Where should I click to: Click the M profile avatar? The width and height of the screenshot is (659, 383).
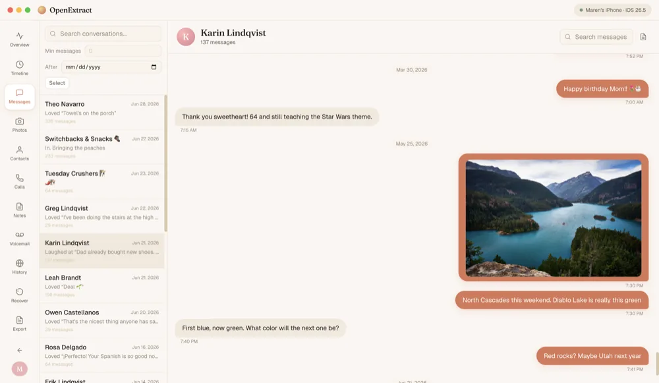19,368
